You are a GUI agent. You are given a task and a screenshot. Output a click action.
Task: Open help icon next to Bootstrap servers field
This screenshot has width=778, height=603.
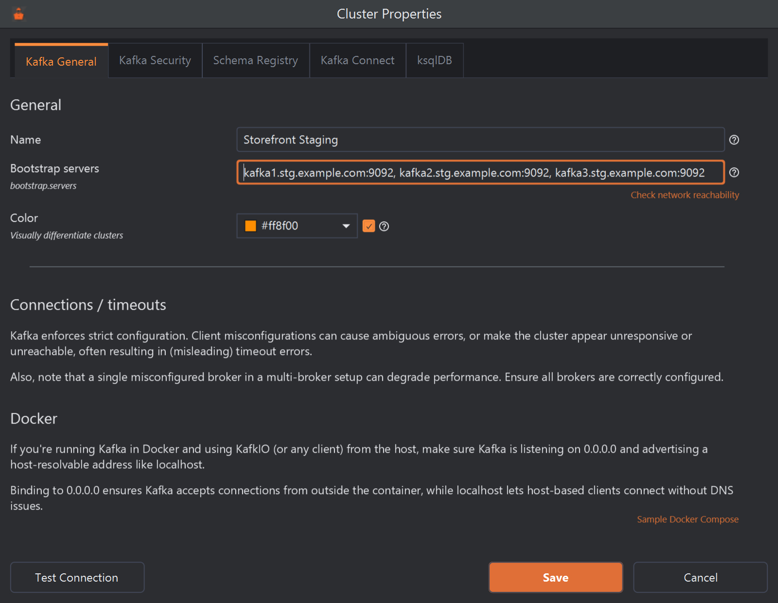click(x=734, y=173)
